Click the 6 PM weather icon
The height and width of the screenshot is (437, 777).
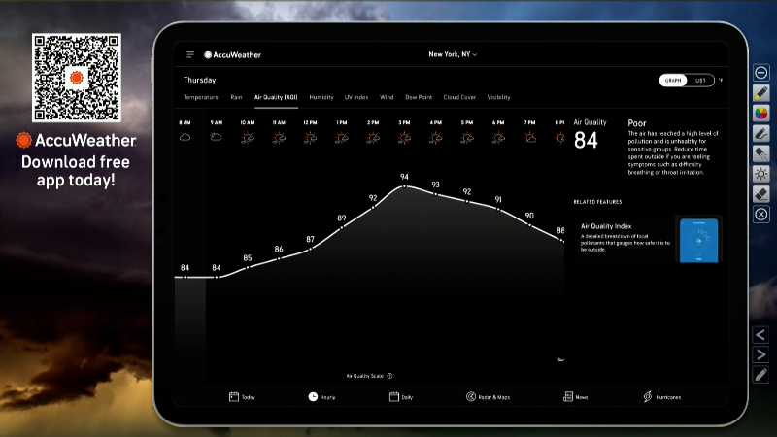[x=498, y=138]
